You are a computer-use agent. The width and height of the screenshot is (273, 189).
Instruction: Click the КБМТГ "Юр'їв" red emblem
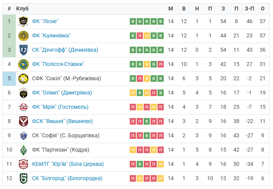point(24,164)
